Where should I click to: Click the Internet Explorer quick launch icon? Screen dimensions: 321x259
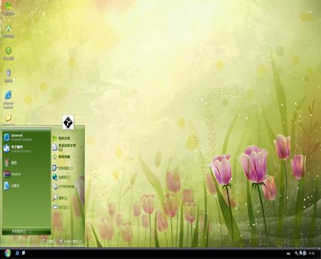point(17,253)
